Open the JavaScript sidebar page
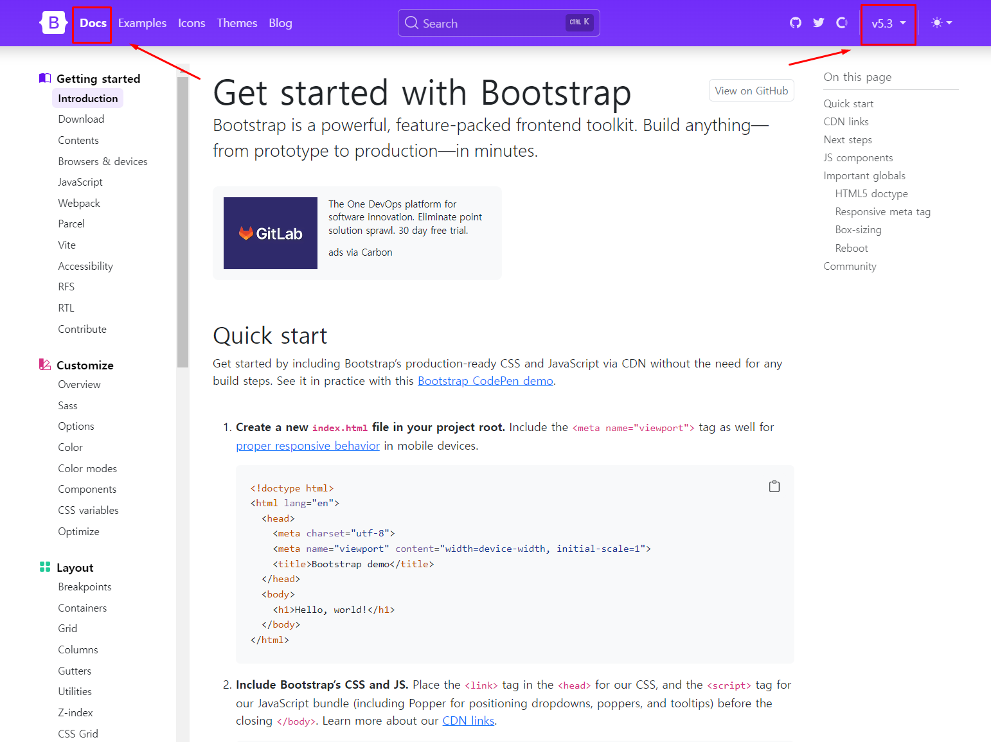The width and height of the screenshot is (991, 742). [80, 182]
